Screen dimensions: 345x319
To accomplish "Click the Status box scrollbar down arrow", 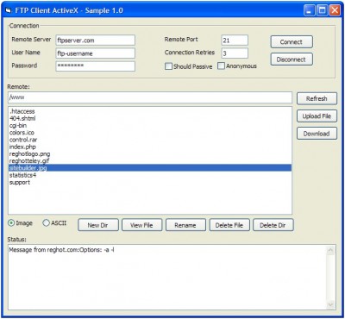I will (x=330, y=304).
